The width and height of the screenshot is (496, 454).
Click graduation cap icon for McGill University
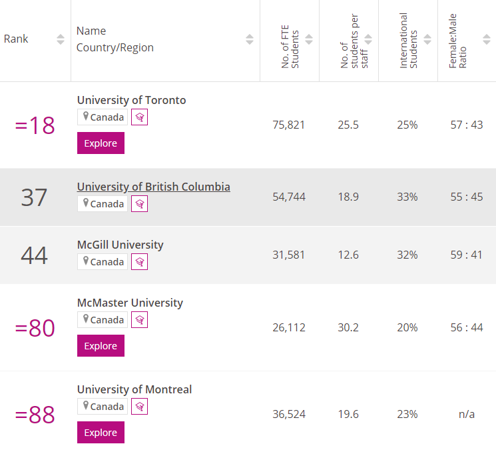[x=140, y=262]
